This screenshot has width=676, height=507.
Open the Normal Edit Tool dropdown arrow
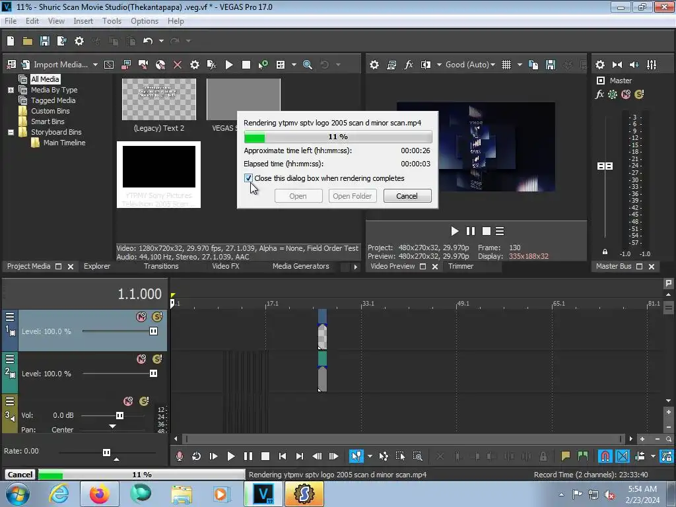(x=370, y=456)
